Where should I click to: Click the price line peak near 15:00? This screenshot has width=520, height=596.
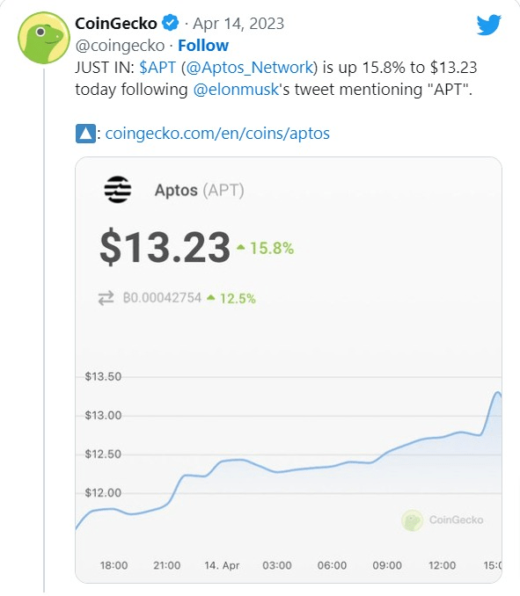point(497,392)
